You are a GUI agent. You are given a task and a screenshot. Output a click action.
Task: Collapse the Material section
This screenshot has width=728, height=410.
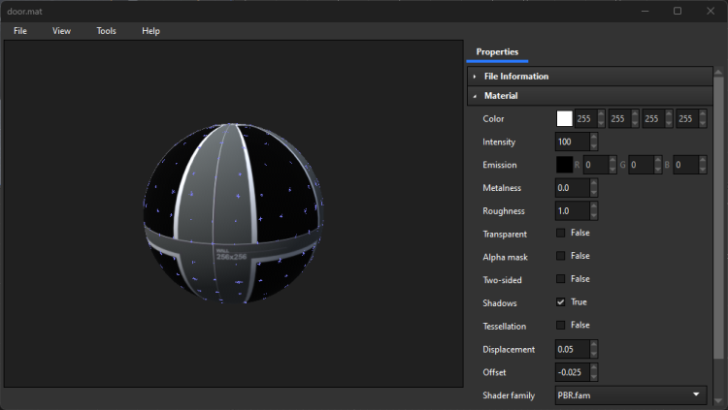pos(500,96)
